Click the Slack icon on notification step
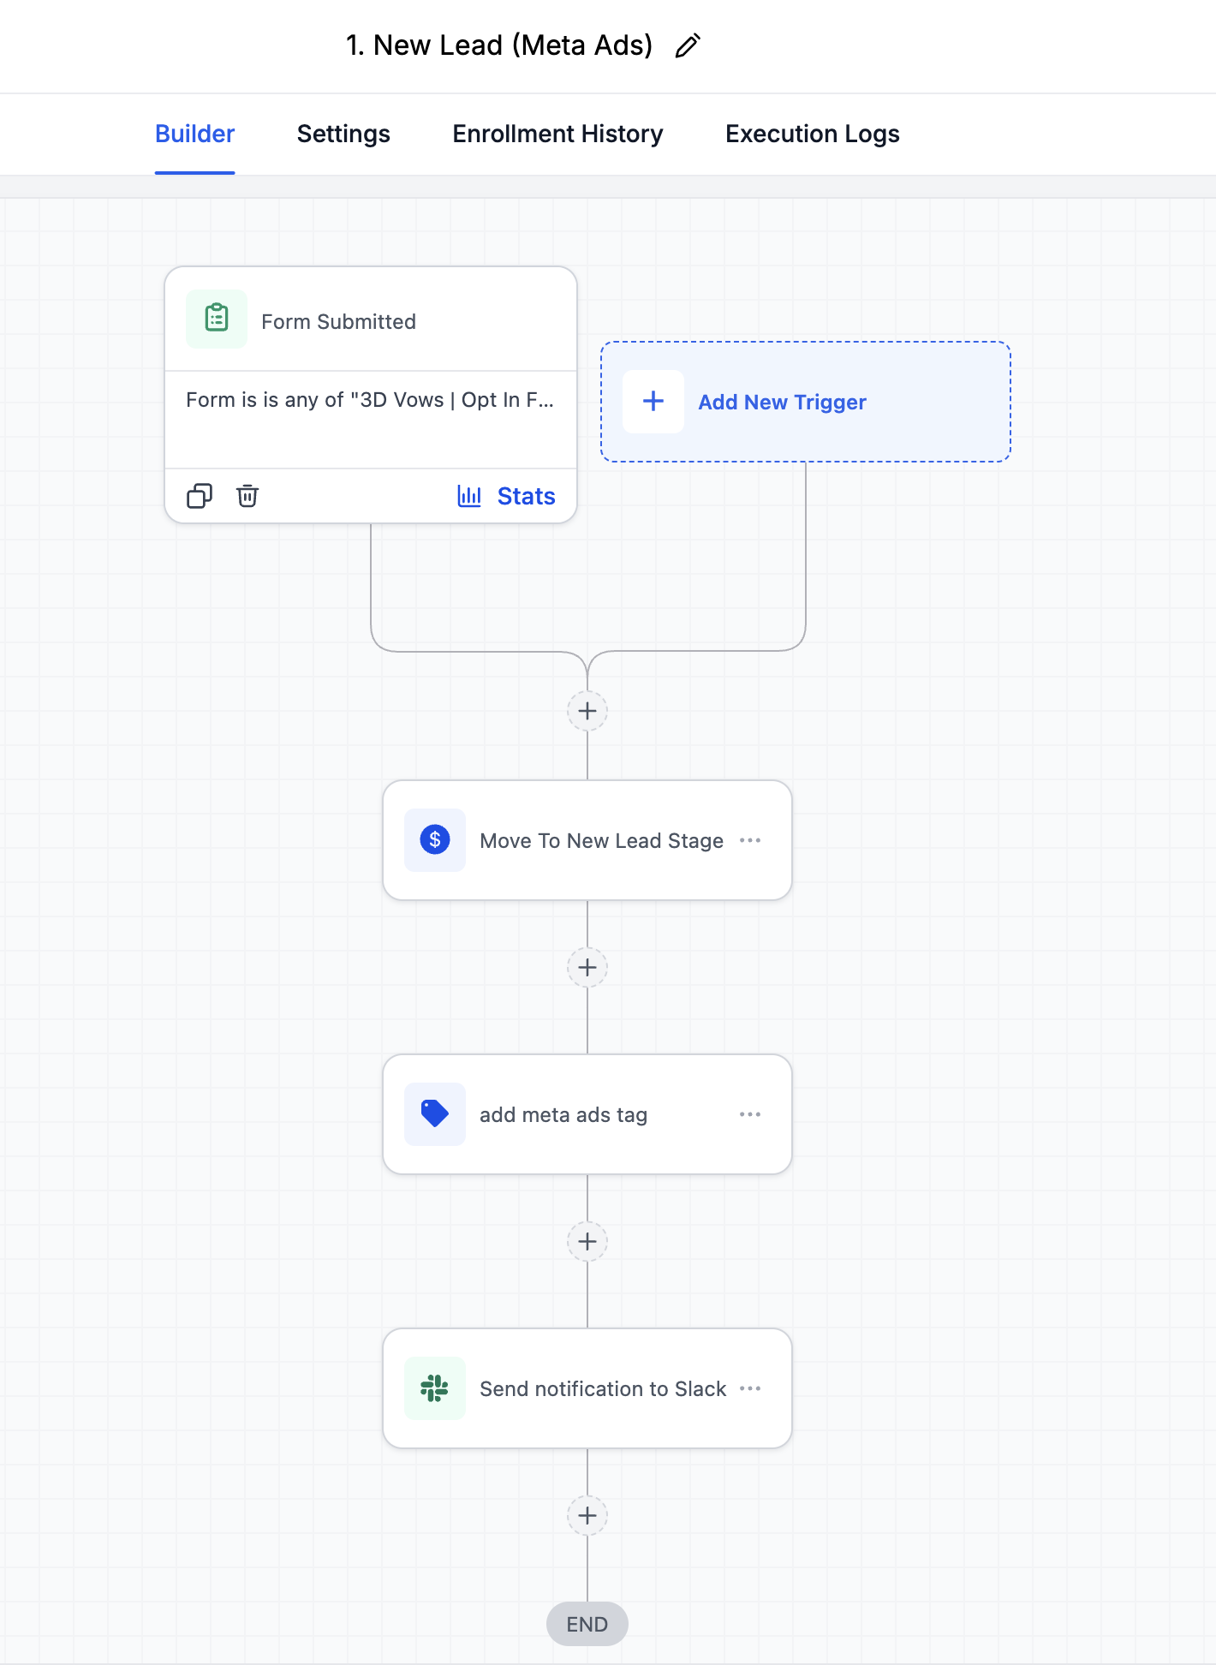 point(435,1388)
